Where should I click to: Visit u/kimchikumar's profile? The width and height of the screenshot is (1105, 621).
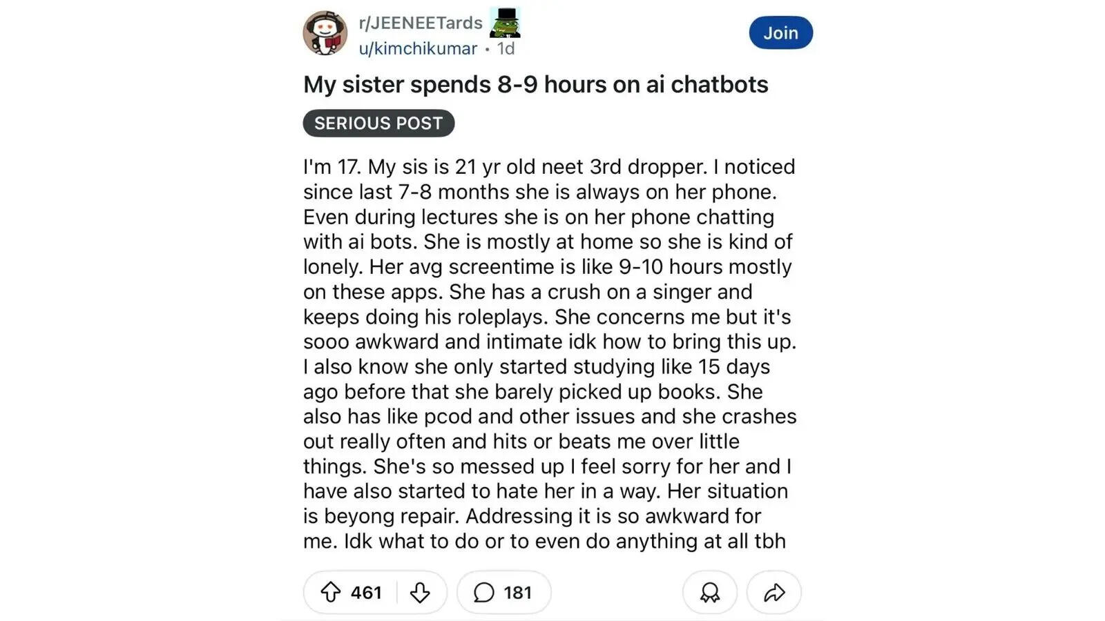[x=417, y=48]
